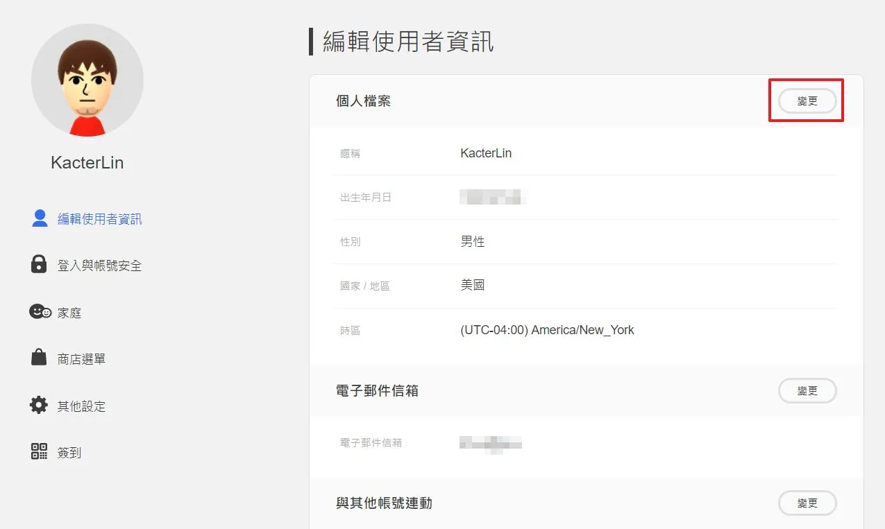The width and height of the screenshot is (885, 529).
Task: Click 變更 button for 電子郵件信箱
Action: [x=807, y=391]
